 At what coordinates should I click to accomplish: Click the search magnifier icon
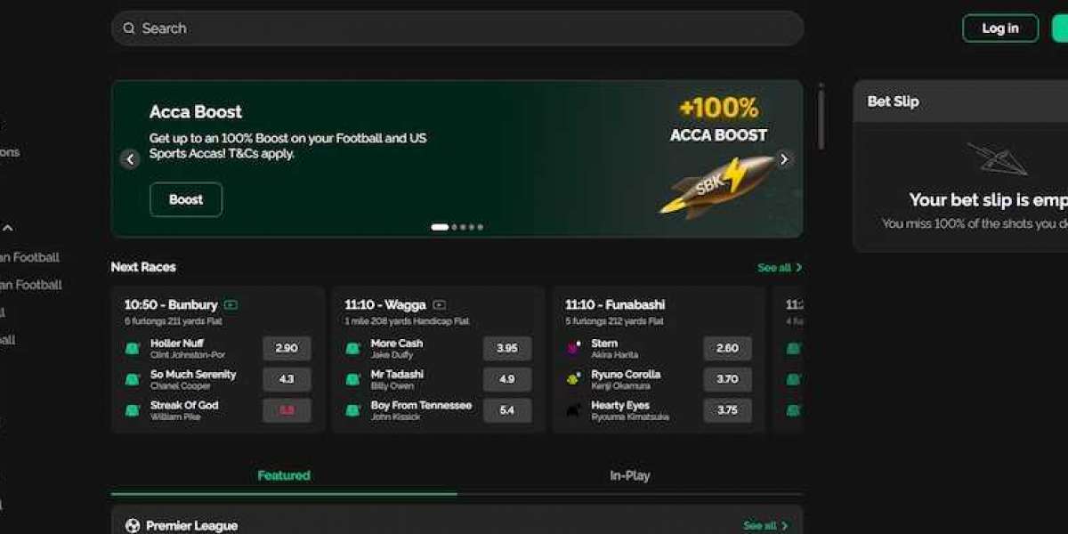129,28
